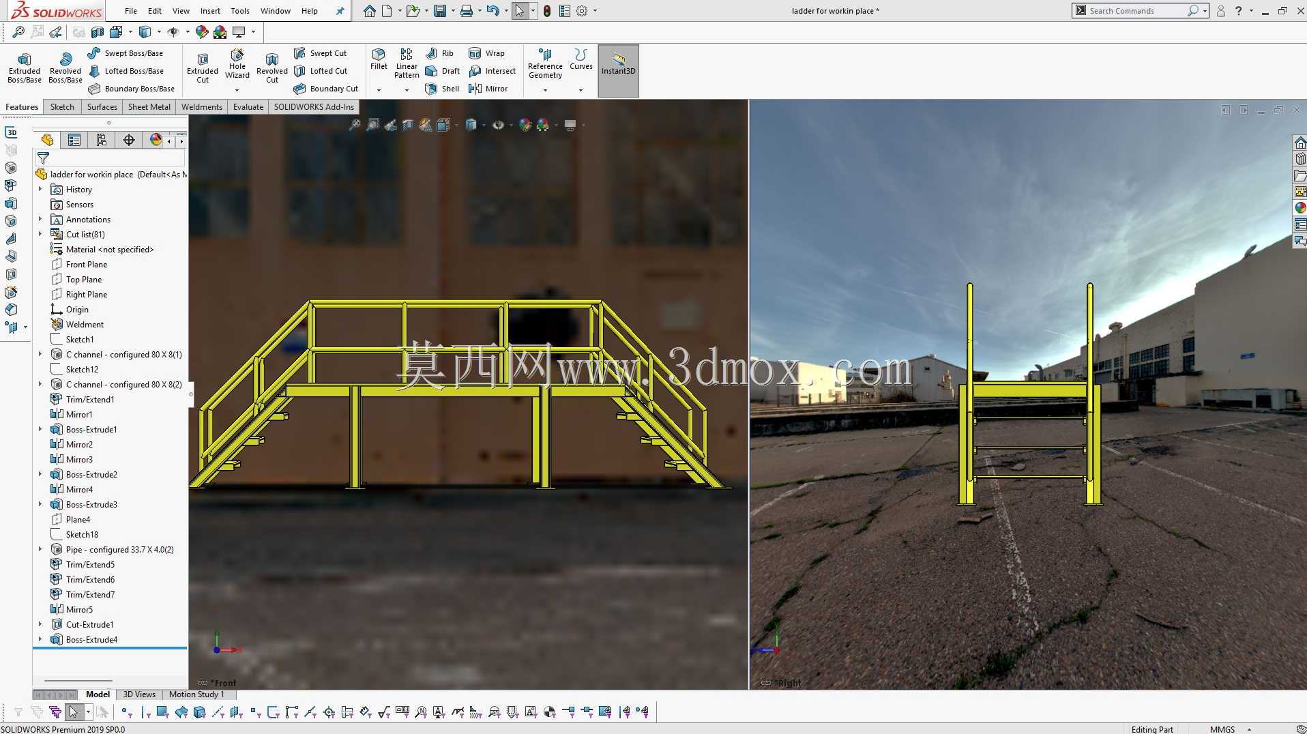Open the Motion Study 1 tab
The image size is (1307, 734).
click(x=196, y=694)
